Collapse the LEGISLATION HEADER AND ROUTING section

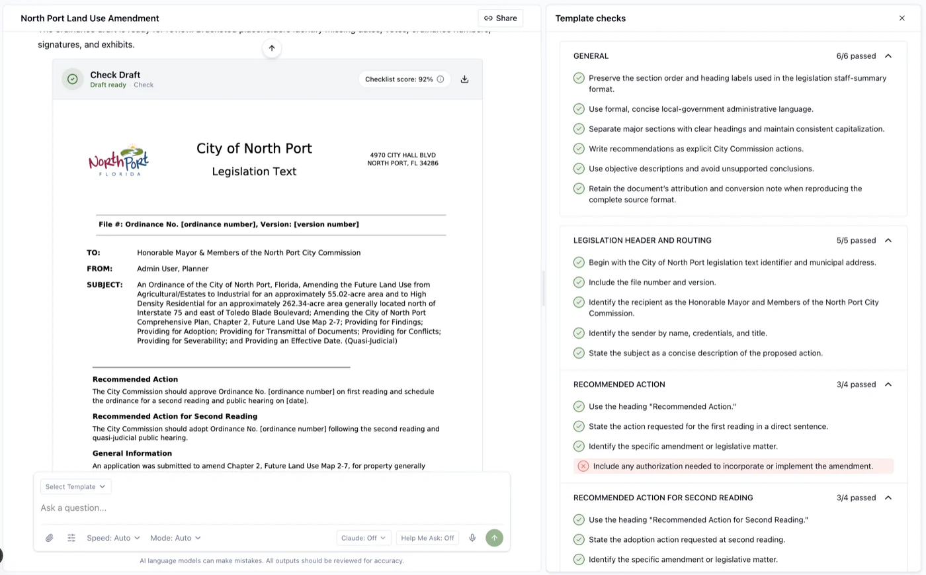[888, 240]
